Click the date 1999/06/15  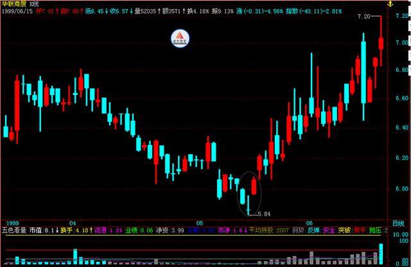tap(17, 12)
